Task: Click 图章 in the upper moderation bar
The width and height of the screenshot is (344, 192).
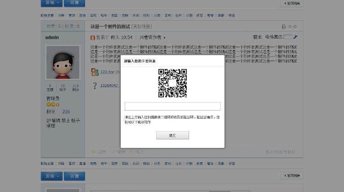Action: [x=114, y=15]
